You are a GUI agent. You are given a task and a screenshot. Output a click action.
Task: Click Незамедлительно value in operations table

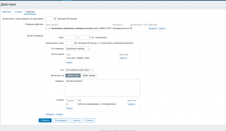121,28
